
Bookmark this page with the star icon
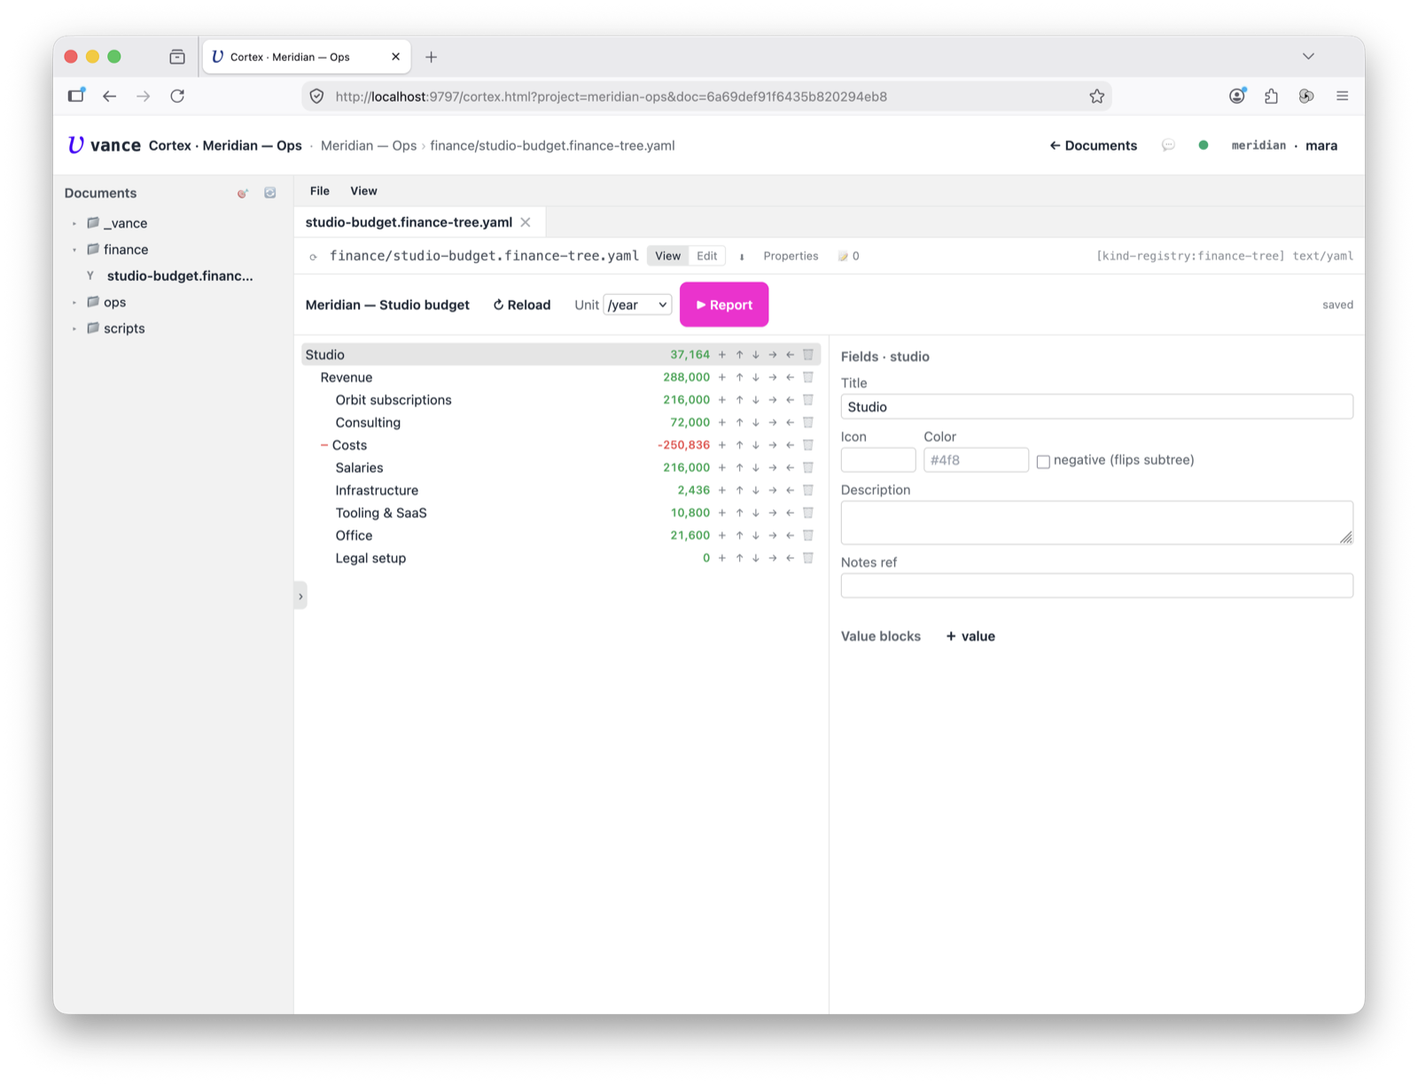(x=1097, y=97)
